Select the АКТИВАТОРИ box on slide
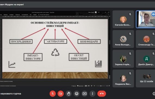The image size is (155, 99). (55, 41)
